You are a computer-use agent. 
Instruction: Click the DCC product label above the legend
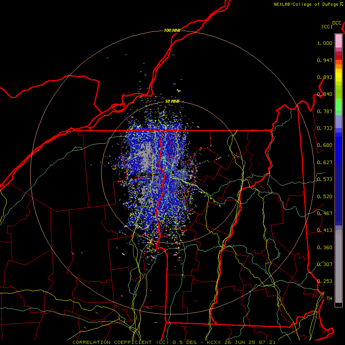coord(337,23)
